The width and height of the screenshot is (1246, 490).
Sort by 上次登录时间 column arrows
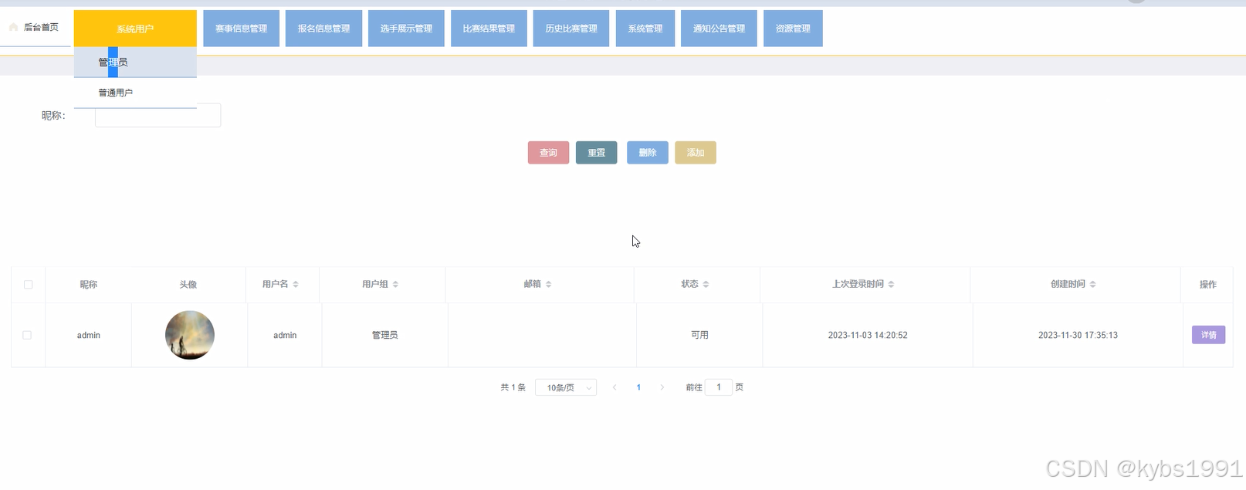(891, 285)
